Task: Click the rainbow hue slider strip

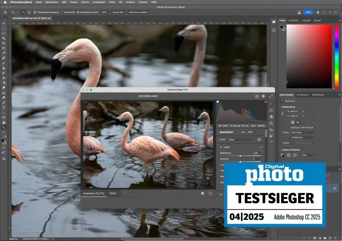Action: click(337, 56)
